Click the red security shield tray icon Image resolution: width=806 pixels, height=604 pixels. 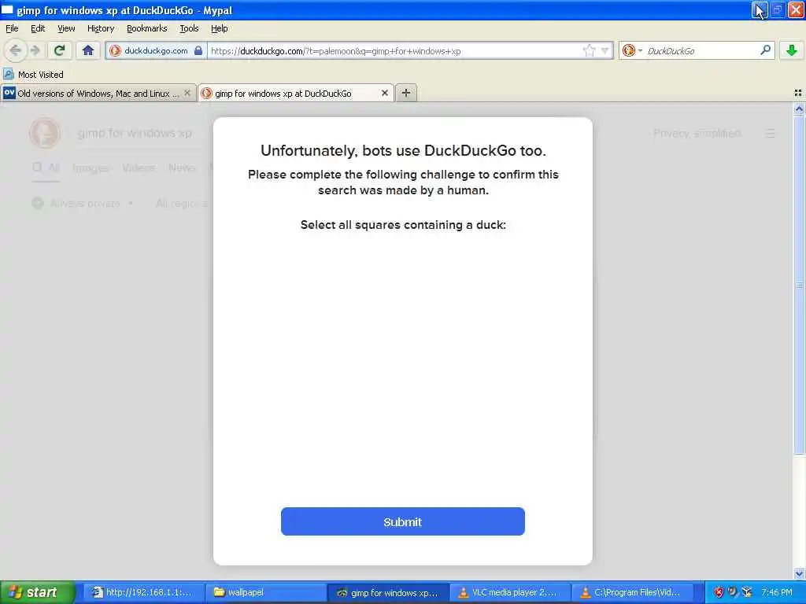click(719, 592)
